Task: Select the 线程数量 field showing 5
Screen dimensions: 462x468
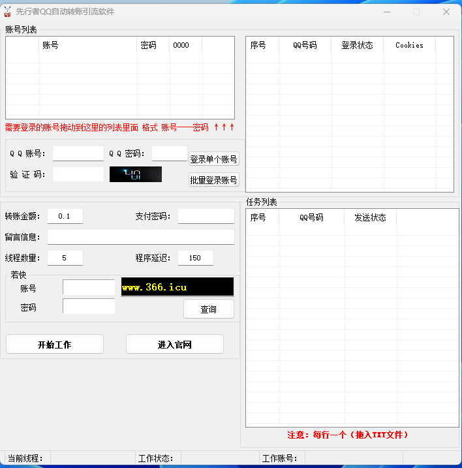Action: (x=65, y=258)
